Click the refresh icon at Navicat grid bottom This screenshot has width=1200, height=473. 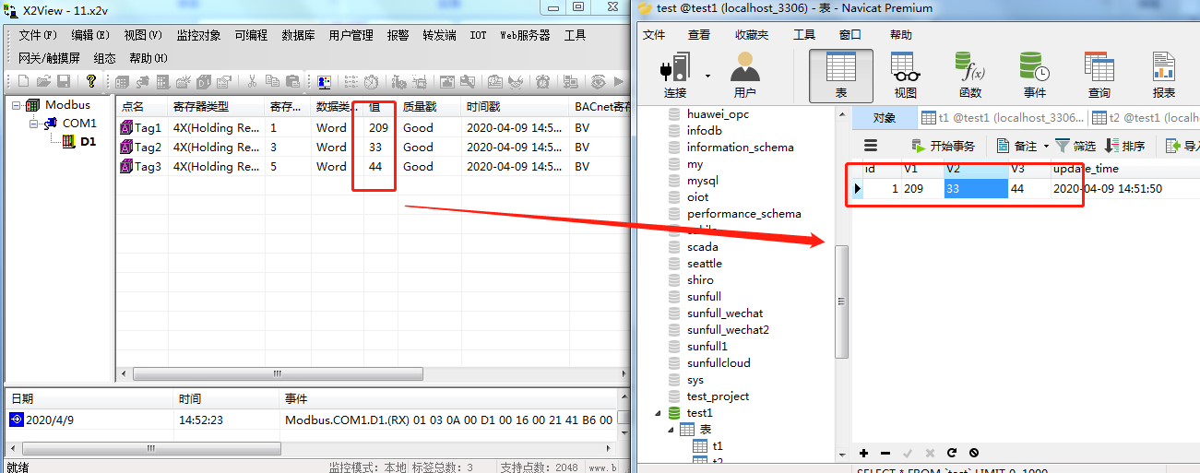click(951, 453)
